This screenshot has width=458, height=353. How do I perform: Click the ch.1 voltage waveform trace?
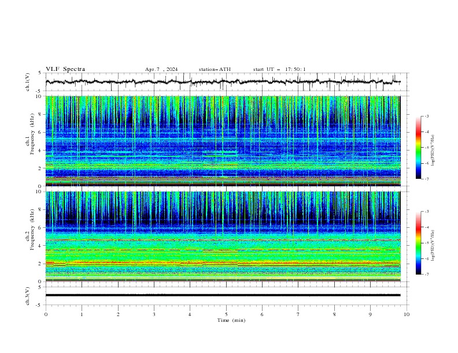coord(223,82)
